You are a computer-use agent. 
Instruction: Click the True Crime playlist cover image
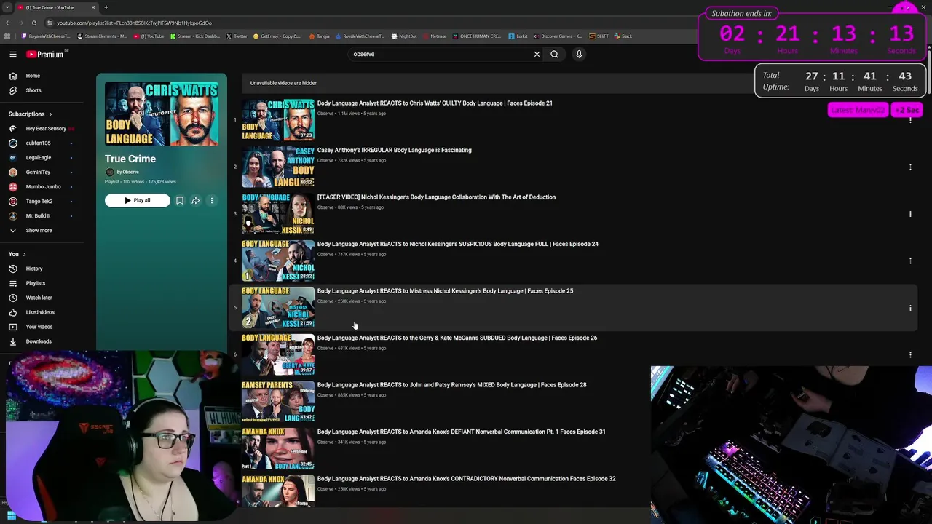(x=162, y=114)
